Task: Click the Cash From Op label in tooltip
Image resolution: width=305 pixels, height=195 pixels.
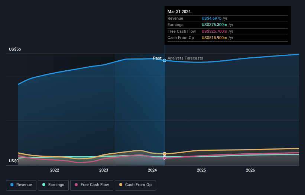Action: [x=181, y=38]
